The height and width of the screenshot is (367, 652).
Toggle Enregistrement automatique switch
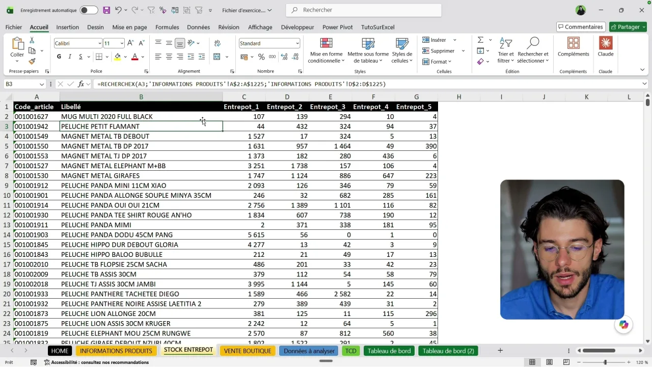pos(89,10)
